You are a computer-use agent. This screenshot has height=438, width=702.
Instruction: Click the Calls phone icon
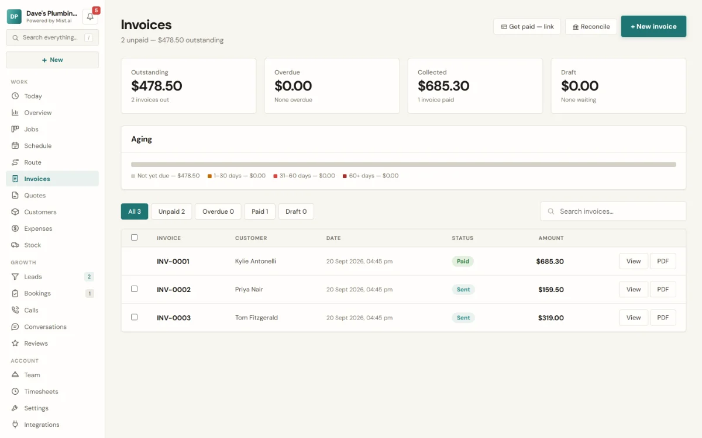tap(15, 310)
